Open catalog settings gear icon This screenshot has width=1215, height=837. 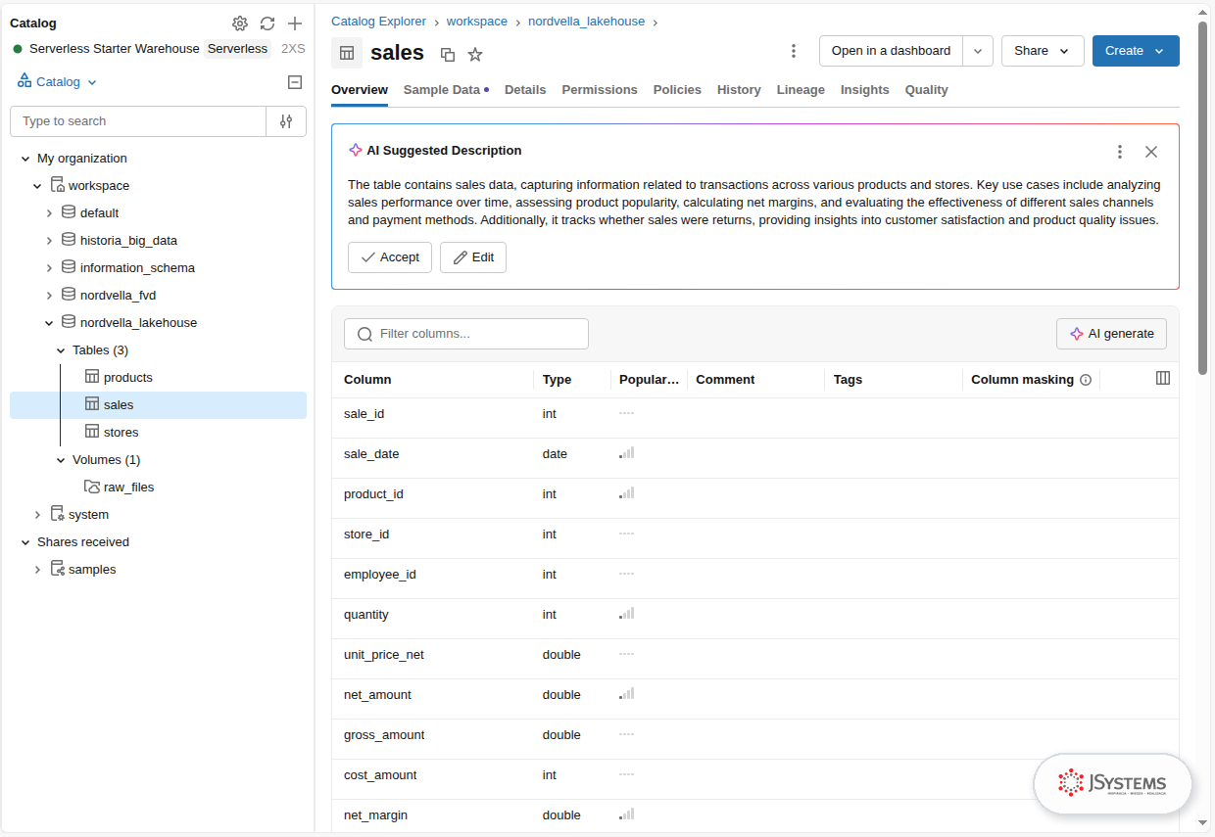point(240,23)
